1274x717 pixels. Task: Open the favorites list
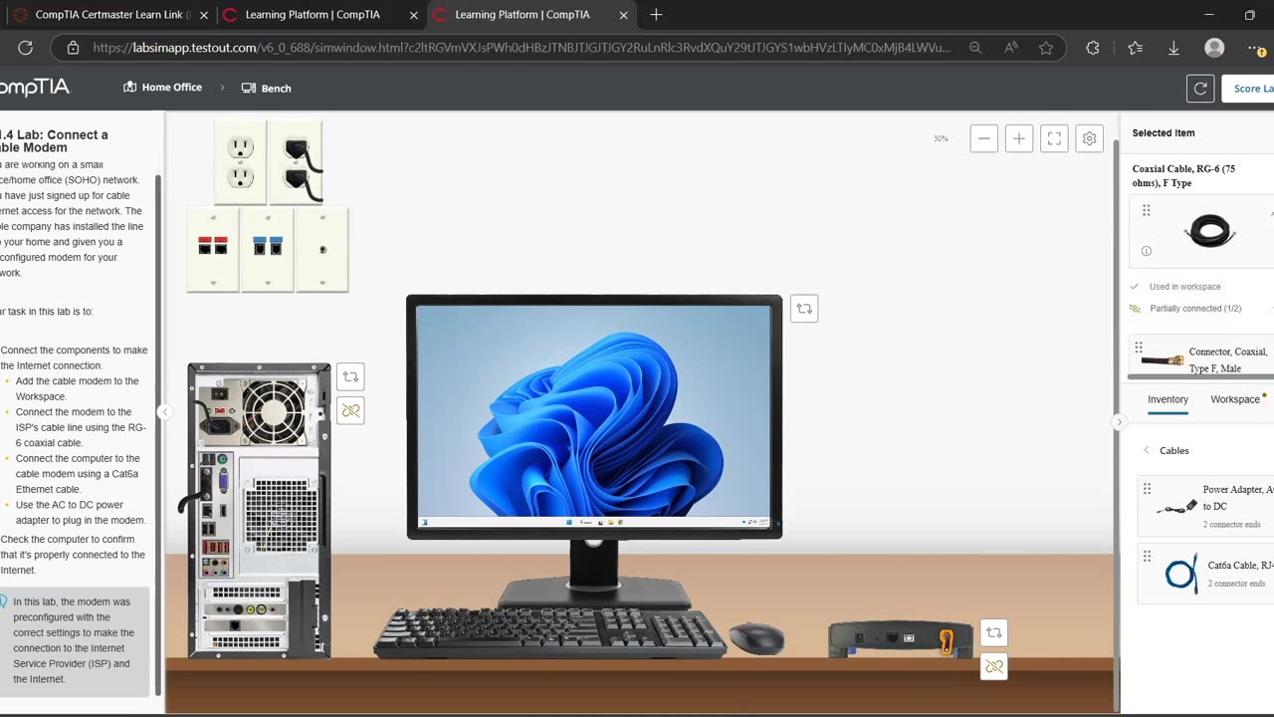(x=1136, y=48)
